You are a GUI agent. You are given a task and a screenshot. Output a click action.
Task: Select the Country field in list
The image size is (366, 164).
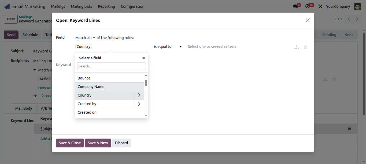pyautogui.click(x=105, y=95)
